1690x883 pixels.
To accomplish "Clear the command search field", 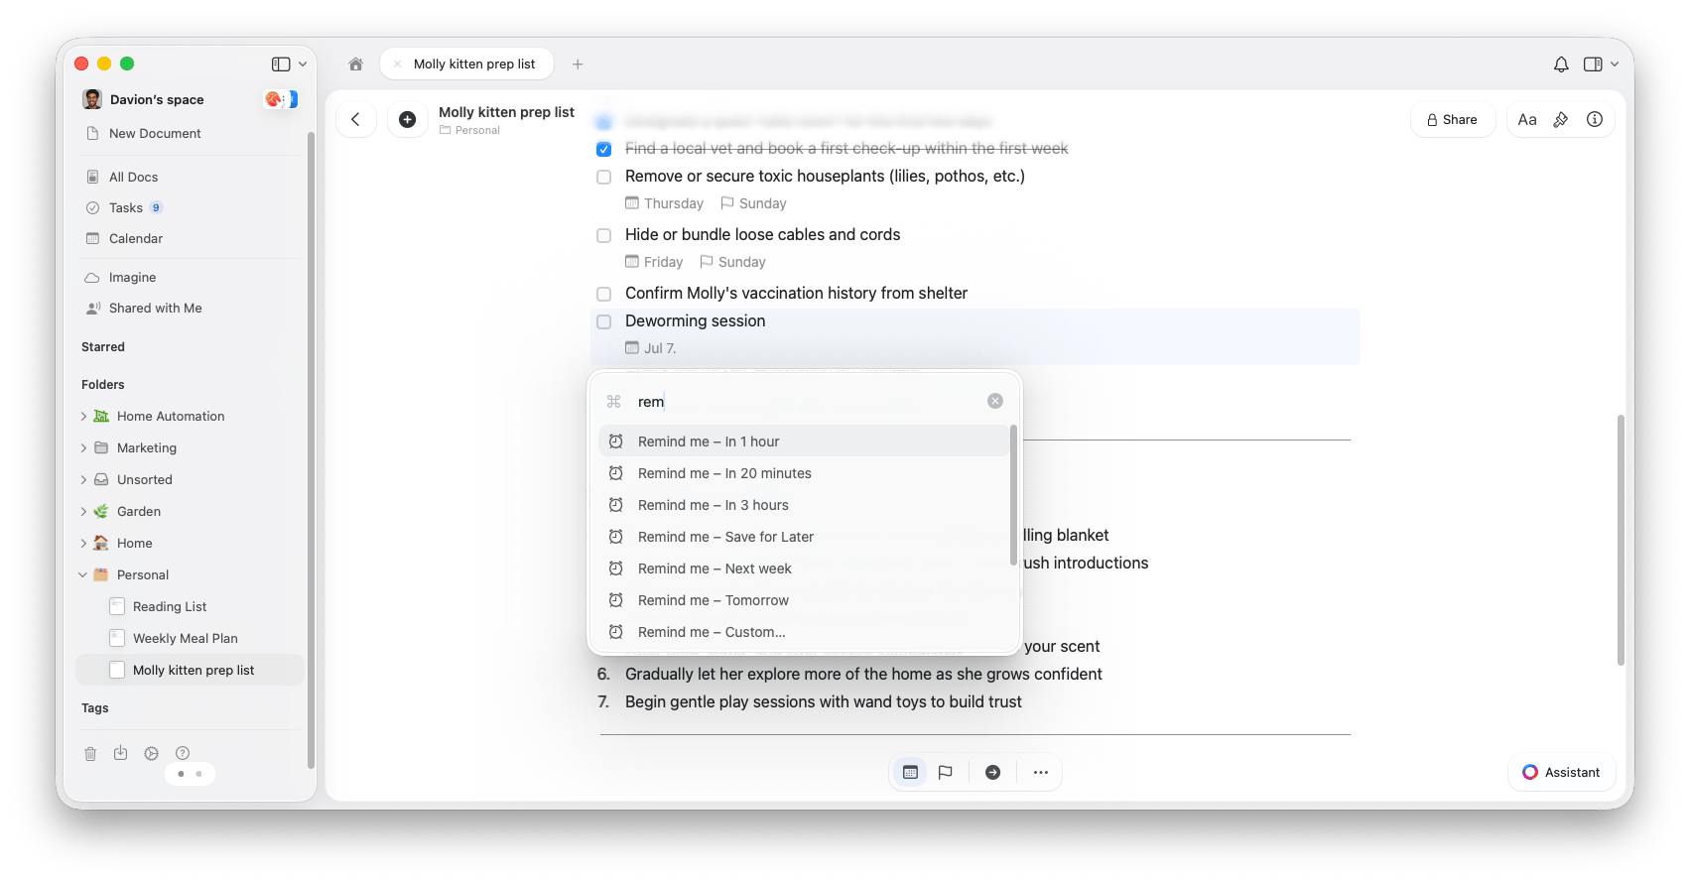I will pos(995,401).
